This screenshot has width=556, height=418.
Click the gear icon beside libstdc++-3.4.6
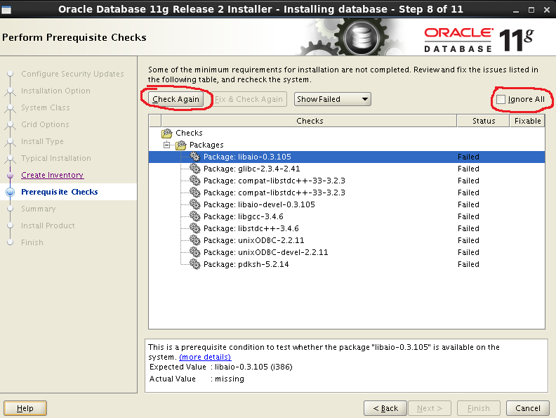tap(194, 228)
